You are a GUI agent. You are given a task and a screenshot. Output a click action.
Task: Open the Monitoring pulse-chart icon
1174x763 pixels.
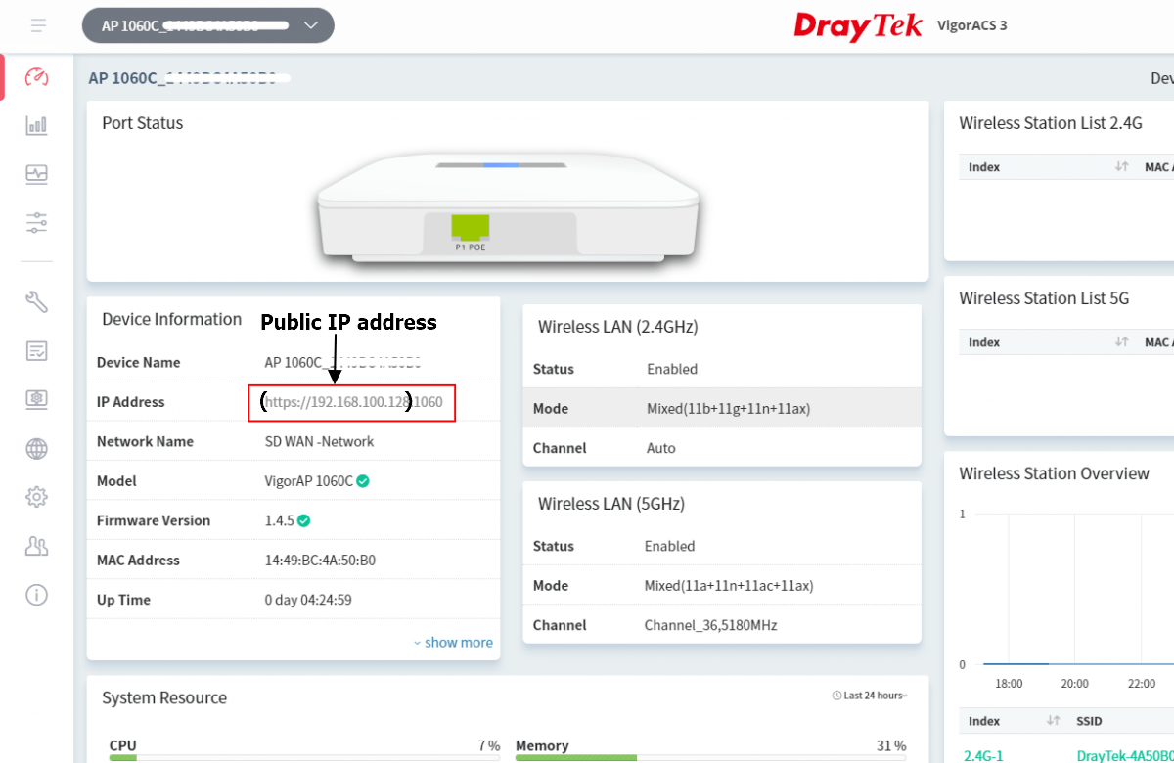37,174
